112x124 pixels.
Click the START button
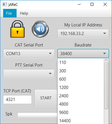coord(46,98)
